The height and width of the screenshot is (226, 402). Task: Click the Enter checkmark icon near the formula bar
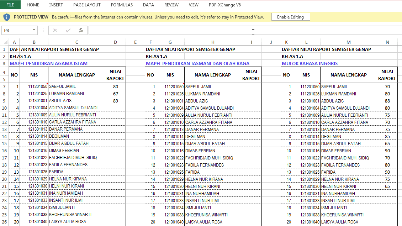tap(67, 30)
